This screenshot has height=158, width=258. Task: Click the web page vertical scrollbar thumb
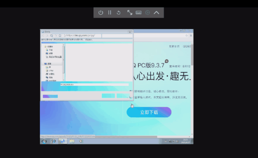192,55
